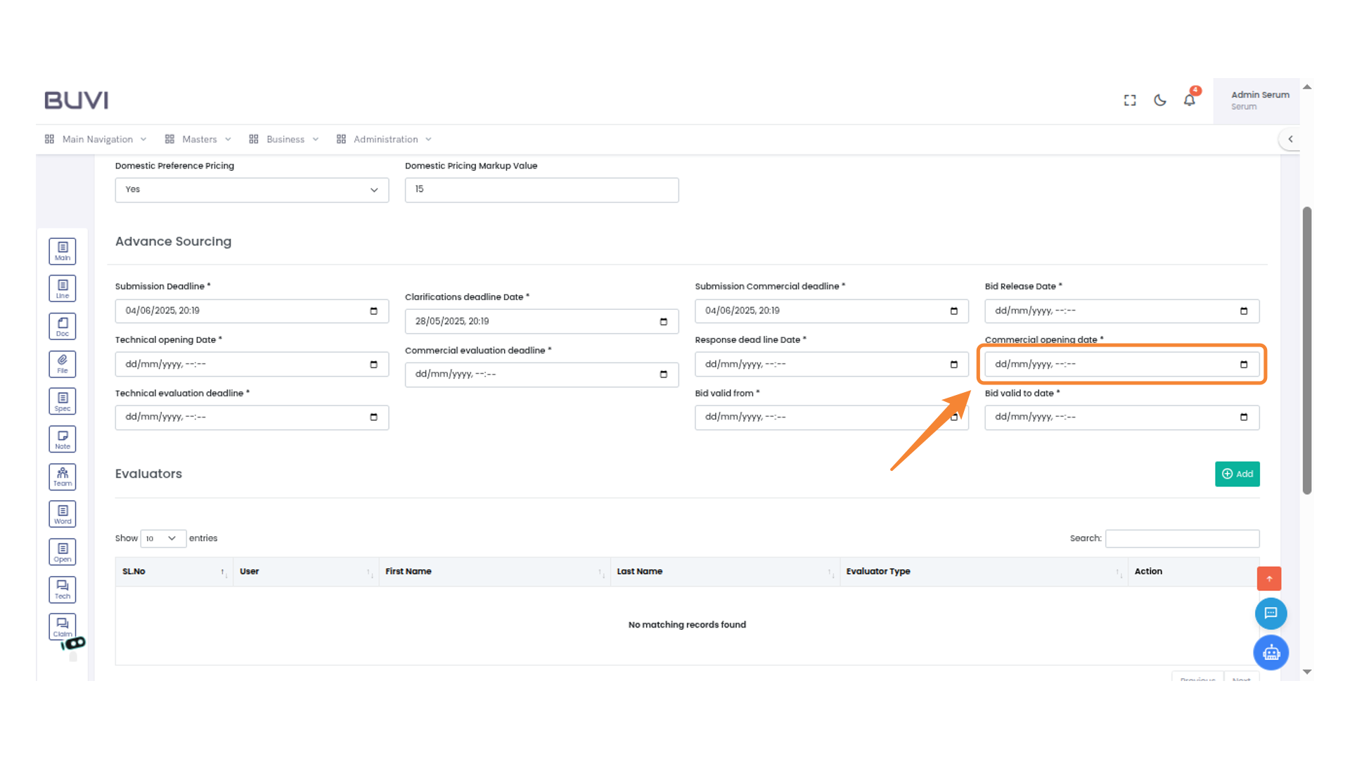
Task: Open the show entries count dropdown
Action: pyautogui.click(x=162, y=538)
